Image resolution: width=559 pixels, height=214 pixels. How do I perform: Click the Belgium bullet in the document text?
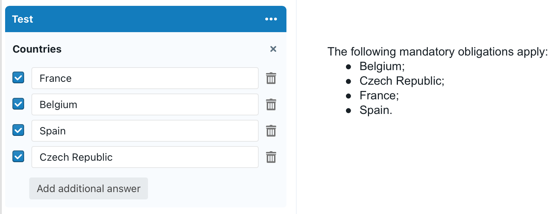click(x=382, y=66)
